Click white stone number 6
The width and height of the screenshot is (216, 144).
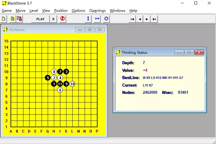(60, 90)
